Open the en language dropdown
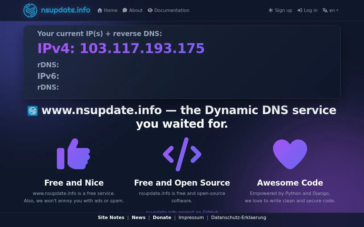The height and width of the screenshot is (227, 364). [330, 10]
